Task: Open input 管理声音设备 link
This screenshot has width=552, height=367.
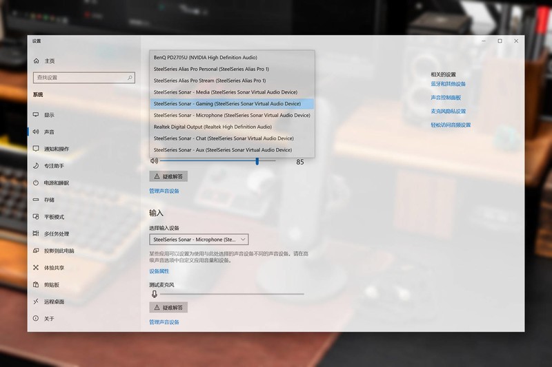Action: 164,322
